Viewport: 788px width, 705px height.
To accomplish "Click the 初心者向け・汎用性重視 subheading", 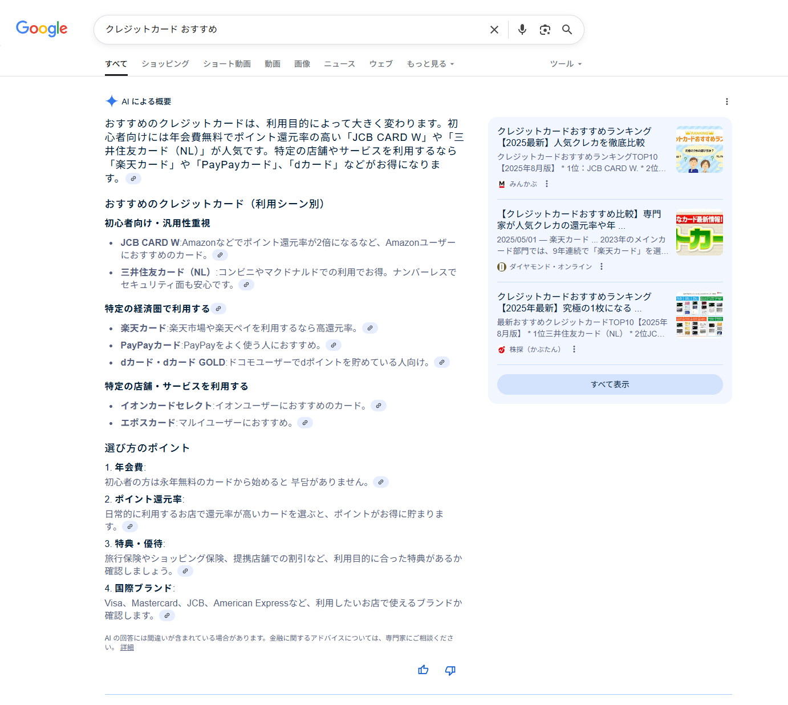I will pyautogui.click(x=157, y=223).
